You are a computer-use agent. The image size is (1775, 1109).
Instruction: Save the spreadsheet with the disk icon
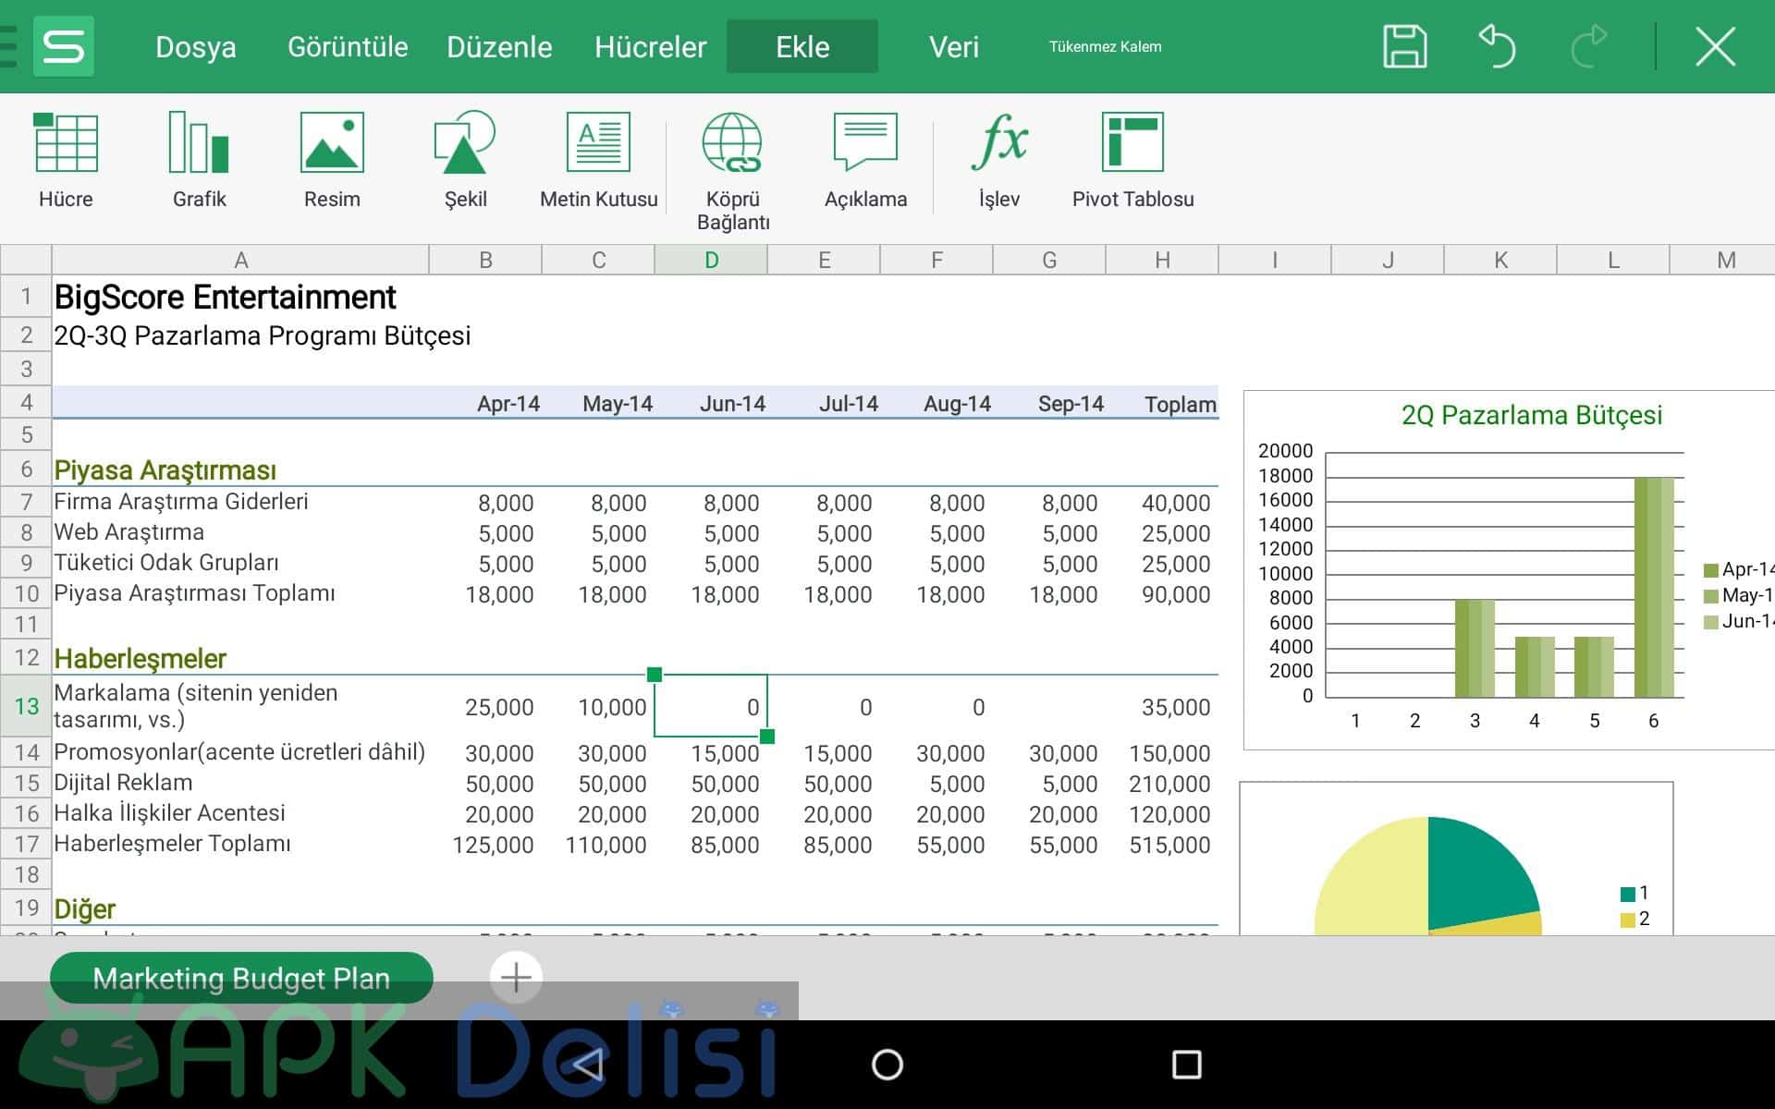[x=1404, y=46]
